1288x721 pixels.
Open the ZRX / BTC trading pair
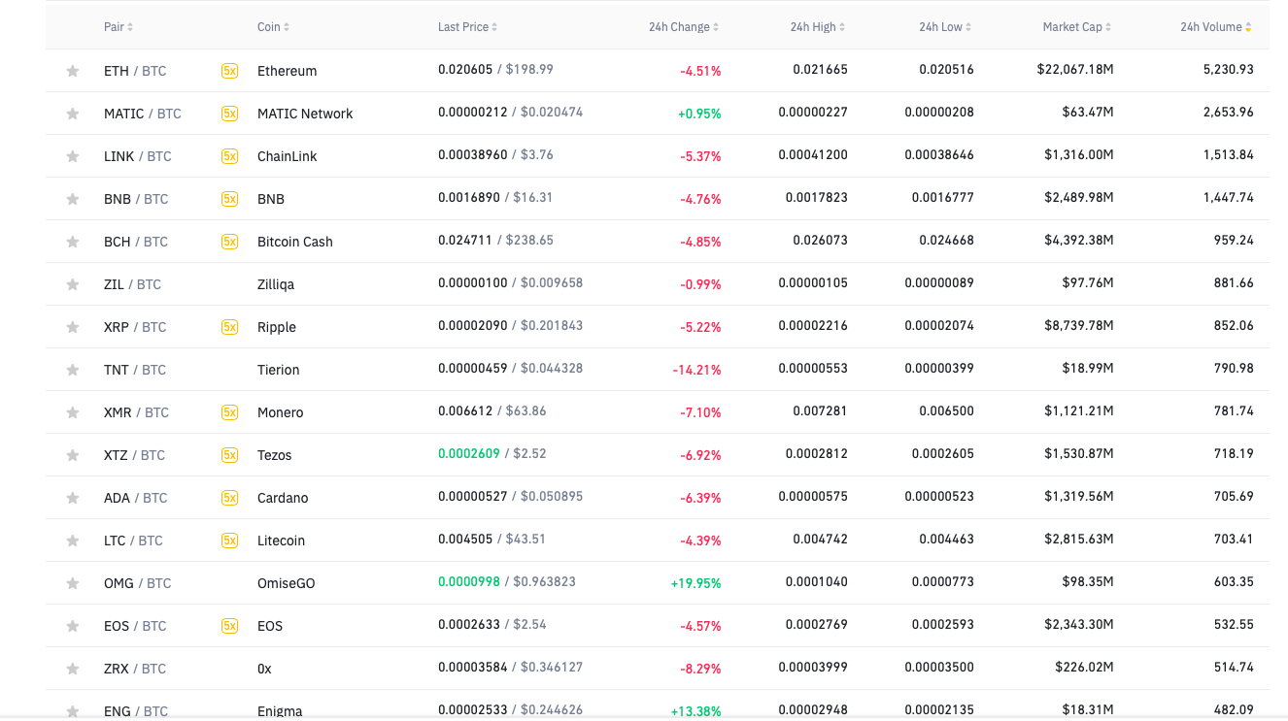click(x=135, y=669)
